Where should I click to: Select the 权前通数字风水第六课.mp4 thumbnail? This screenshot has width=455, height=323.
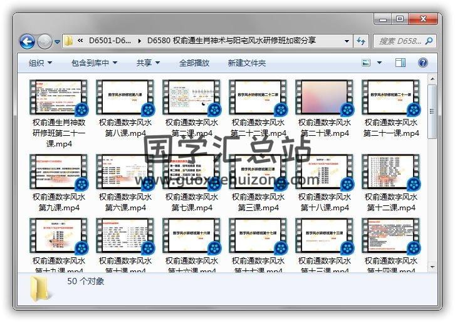[x=125, y=172]
